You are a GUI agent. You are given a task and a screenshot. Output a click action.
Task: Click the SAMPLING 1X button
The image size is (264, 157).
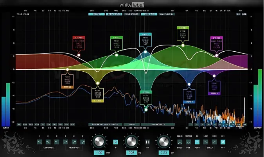click(x=167, y=14)
